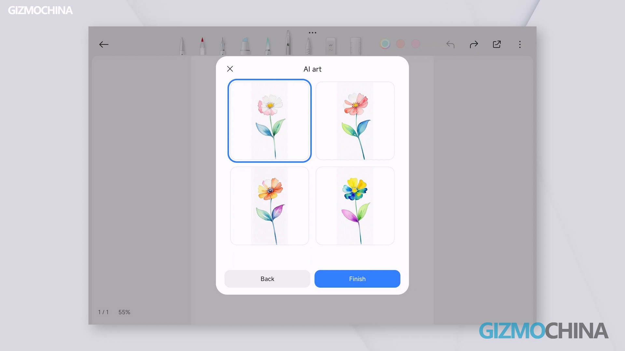Choose the pink color swatch
Viewport: 625px width, 351px height.
tap(416, 44)
